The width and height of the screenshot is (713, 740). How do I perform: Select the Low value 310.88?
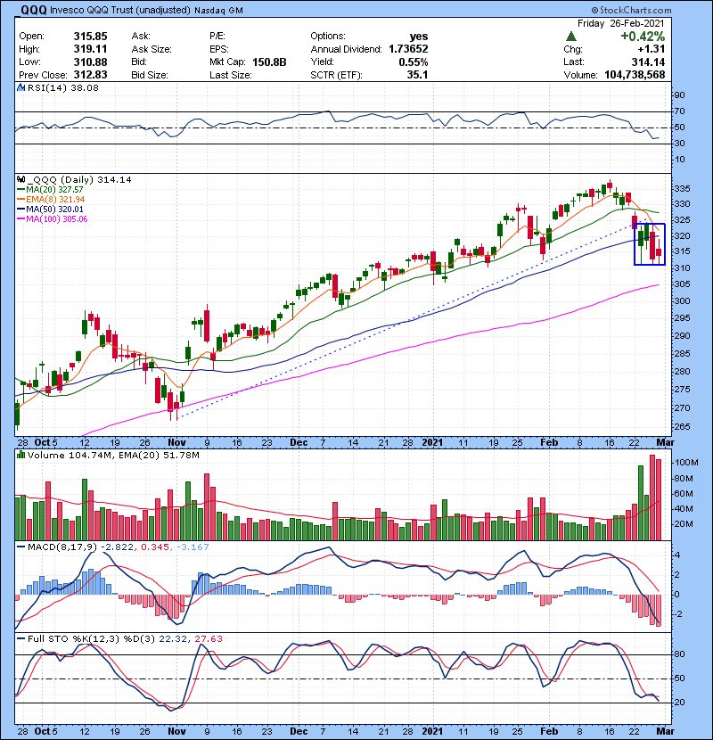pos(90,62)
